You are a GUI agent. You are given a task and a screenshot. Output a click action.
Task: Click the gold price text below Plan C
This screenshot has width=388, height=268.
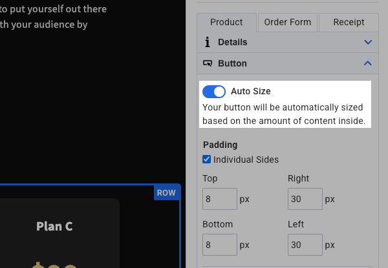(54, 264)
